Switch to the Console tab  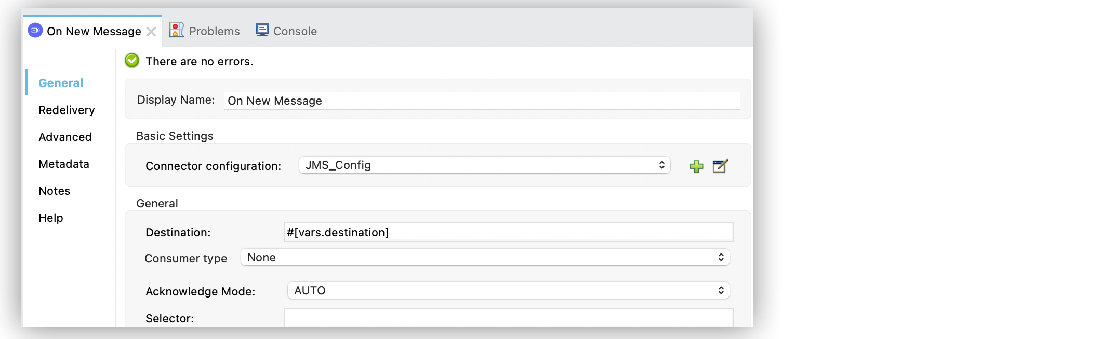294,31
